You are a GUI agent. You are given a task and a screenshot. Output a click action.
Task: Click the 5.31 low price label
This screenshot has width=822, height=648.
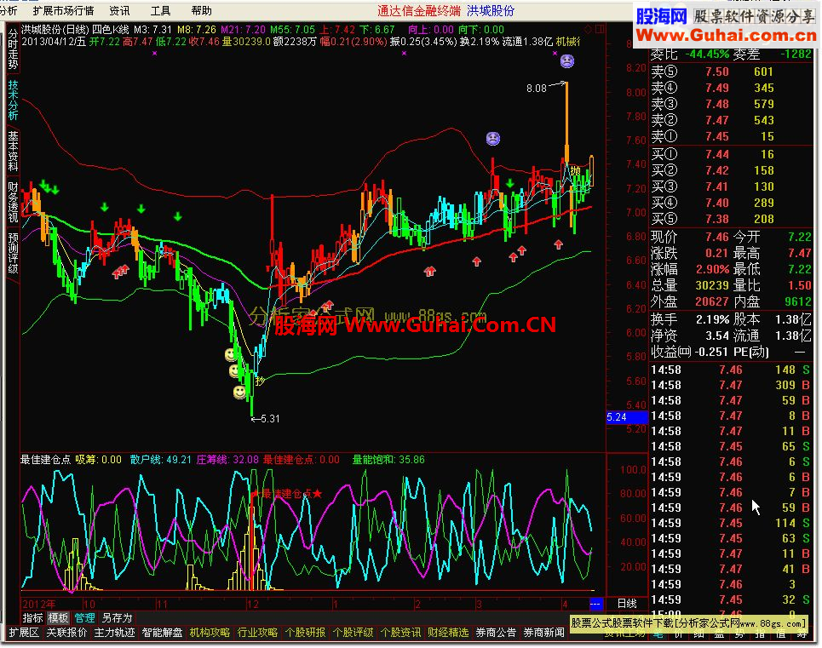[x=269, y=419]
